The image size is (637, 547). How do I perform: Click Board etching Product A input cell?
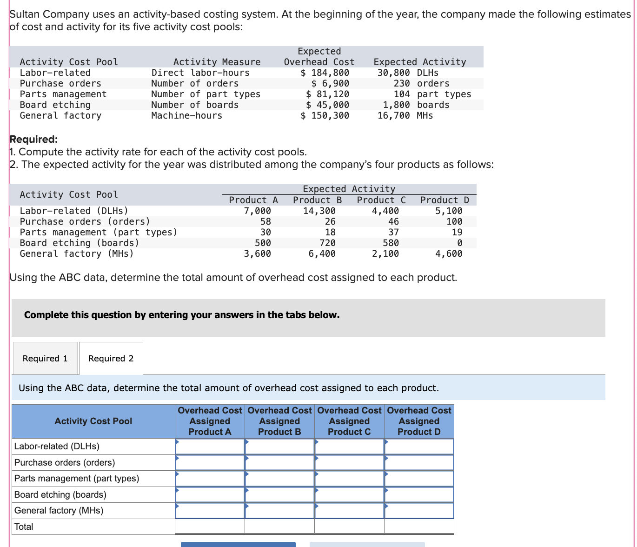(x=210, y=494)
